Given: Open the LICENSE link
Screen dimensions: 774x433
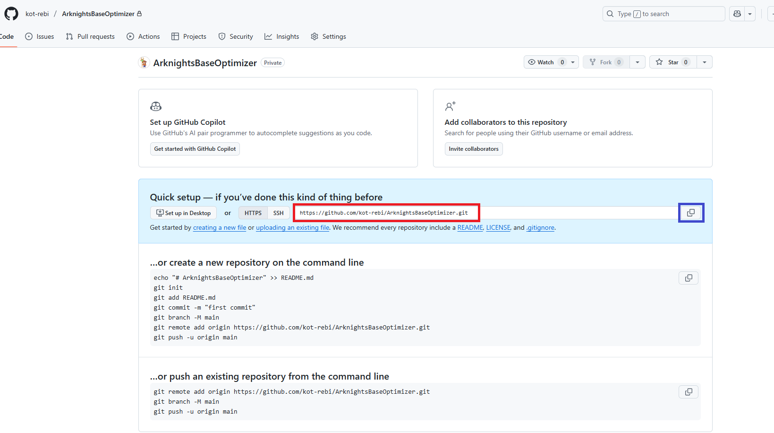Looking at the screenshot, I should (498, 227).
